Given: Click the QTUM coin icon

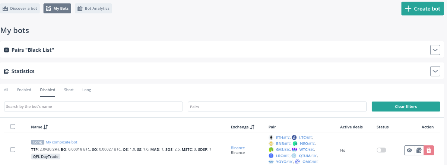Looking at the screenshot, I should 294,155.
